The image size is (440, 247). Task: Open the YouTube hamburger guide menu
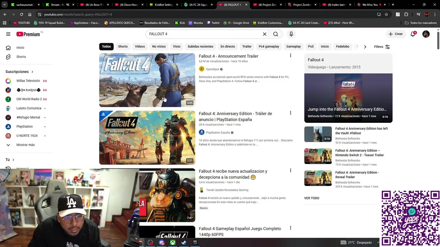8,34
